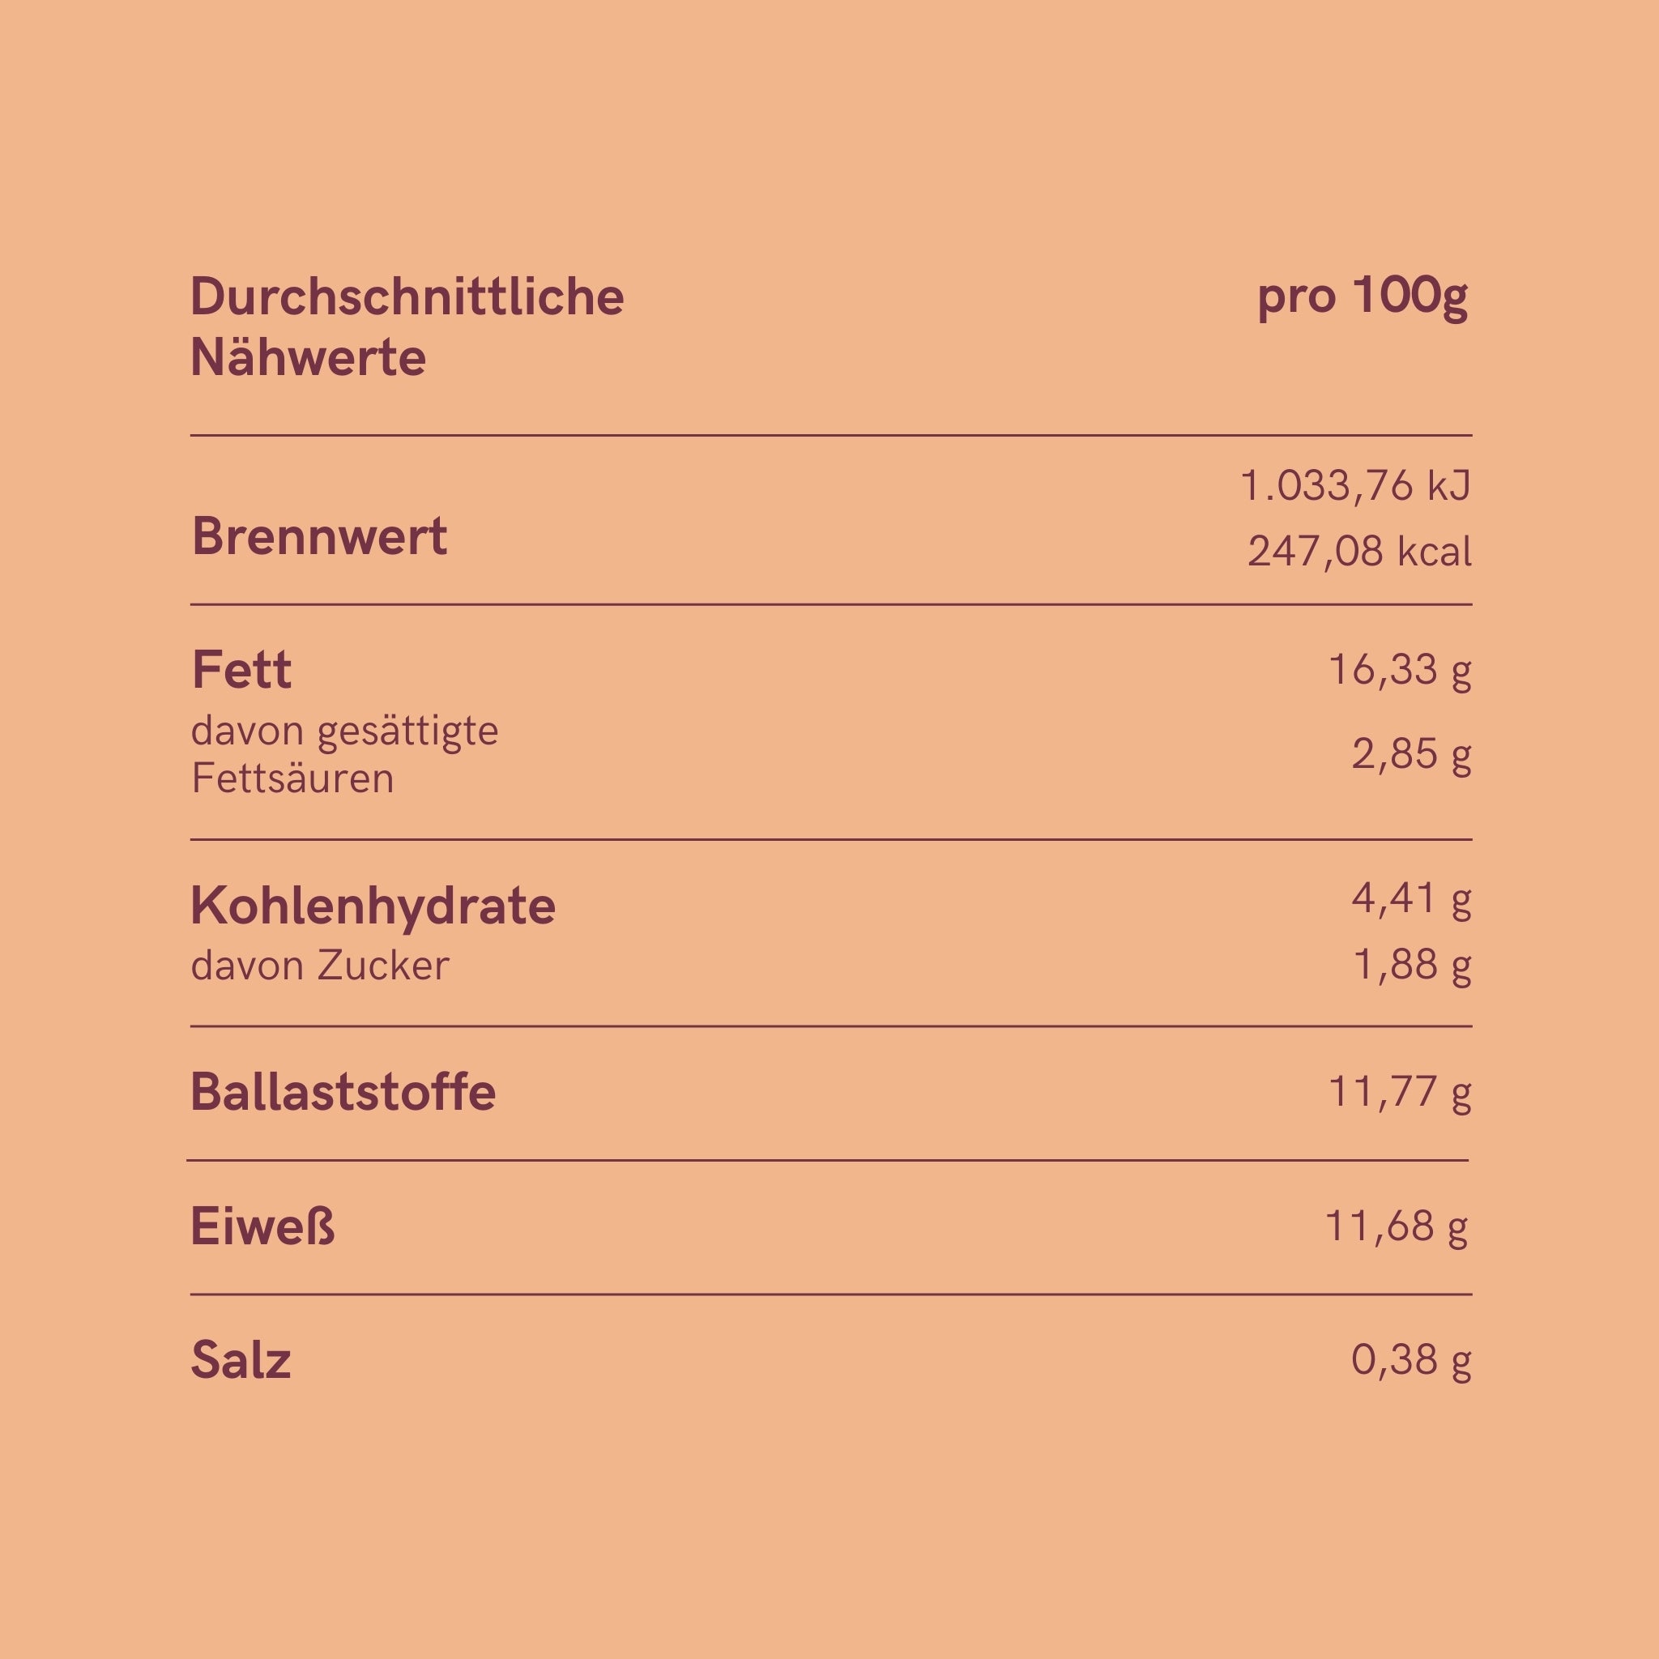This screenshot has width=1659, height=1659.
Task: Select the 4,41 g carbohydrate value
Action: click(x=1411, y=899)
